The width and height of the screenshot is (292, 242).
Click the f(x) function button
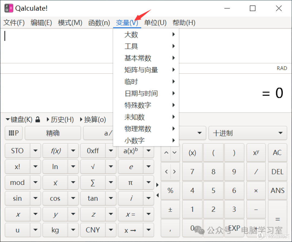click(55, 151)
